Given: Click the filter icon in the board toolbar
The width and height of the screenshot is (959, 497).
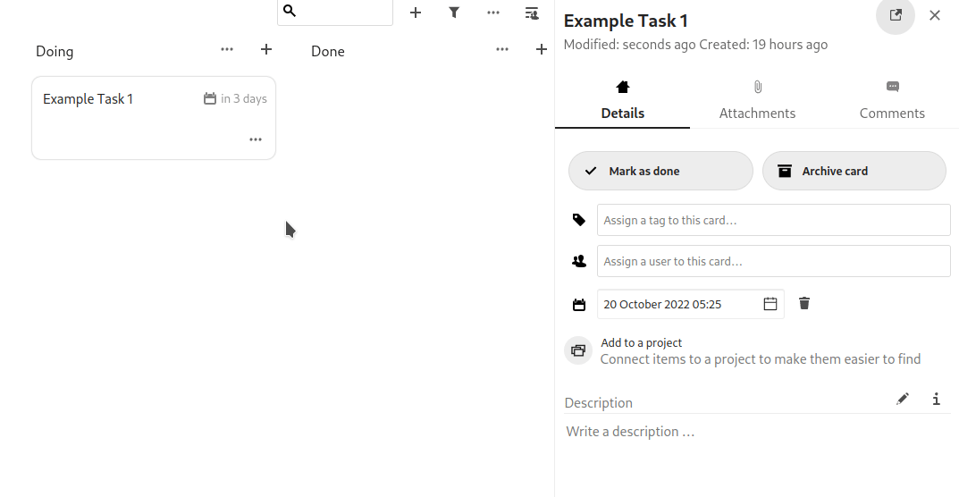Looking at the screenshot, I should [454, 13].
